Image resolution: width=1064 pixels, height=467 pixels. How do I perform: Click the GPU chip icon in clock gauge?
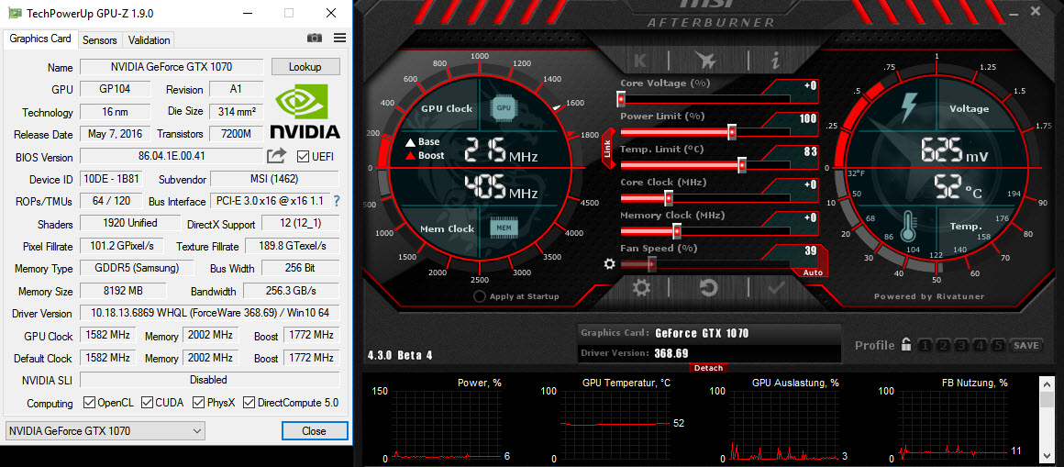coord(504,108)
